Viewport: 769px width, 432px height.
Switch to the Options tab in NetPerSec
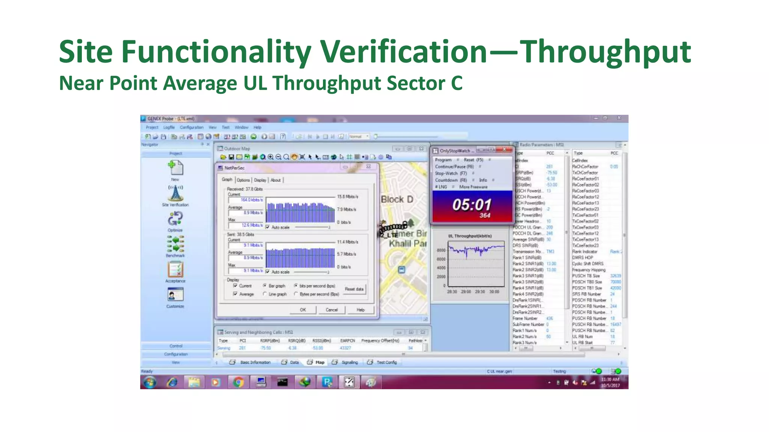(243, 180)
